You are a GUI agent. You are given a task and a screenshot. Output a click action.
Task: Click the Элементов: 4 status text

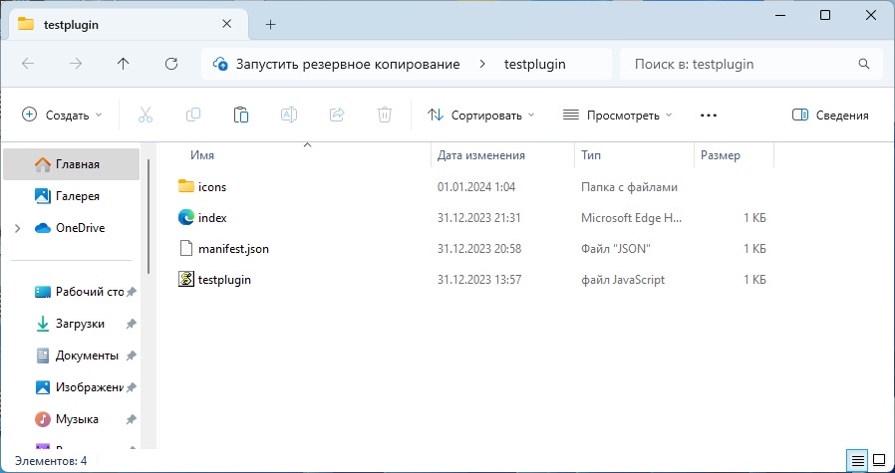[51, 461]
